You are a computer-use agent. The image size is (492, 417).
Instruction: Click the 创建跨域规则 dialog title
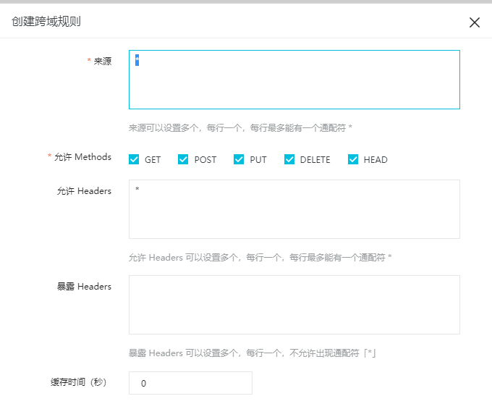pyautogui.click(x=46, y=21)
